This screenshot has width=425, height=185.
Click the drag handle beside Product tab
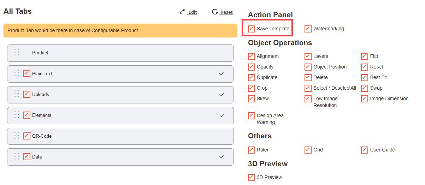[x=17, y=52]
